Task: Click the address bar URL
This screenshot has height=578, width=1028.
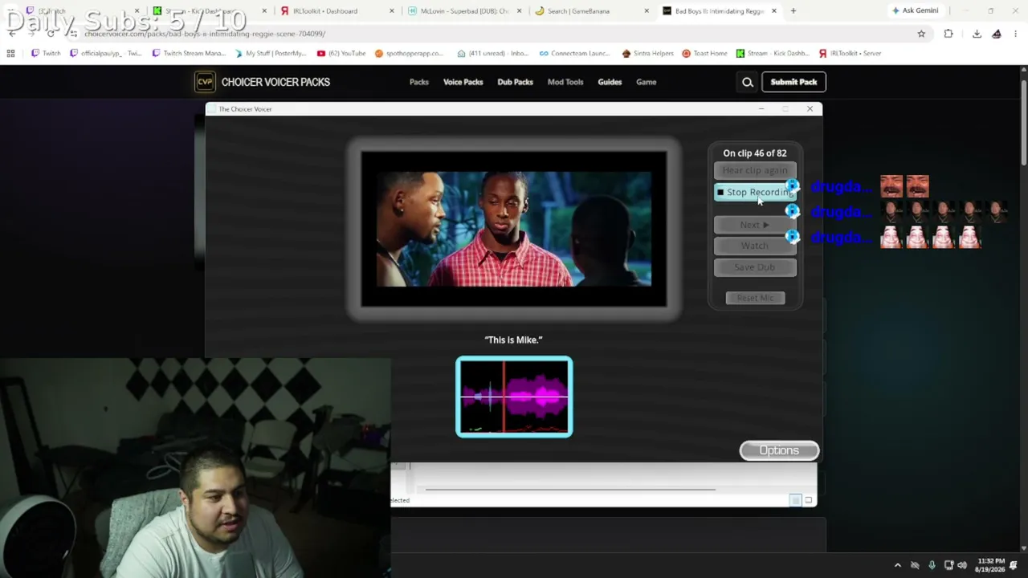Action: [205, 34]
